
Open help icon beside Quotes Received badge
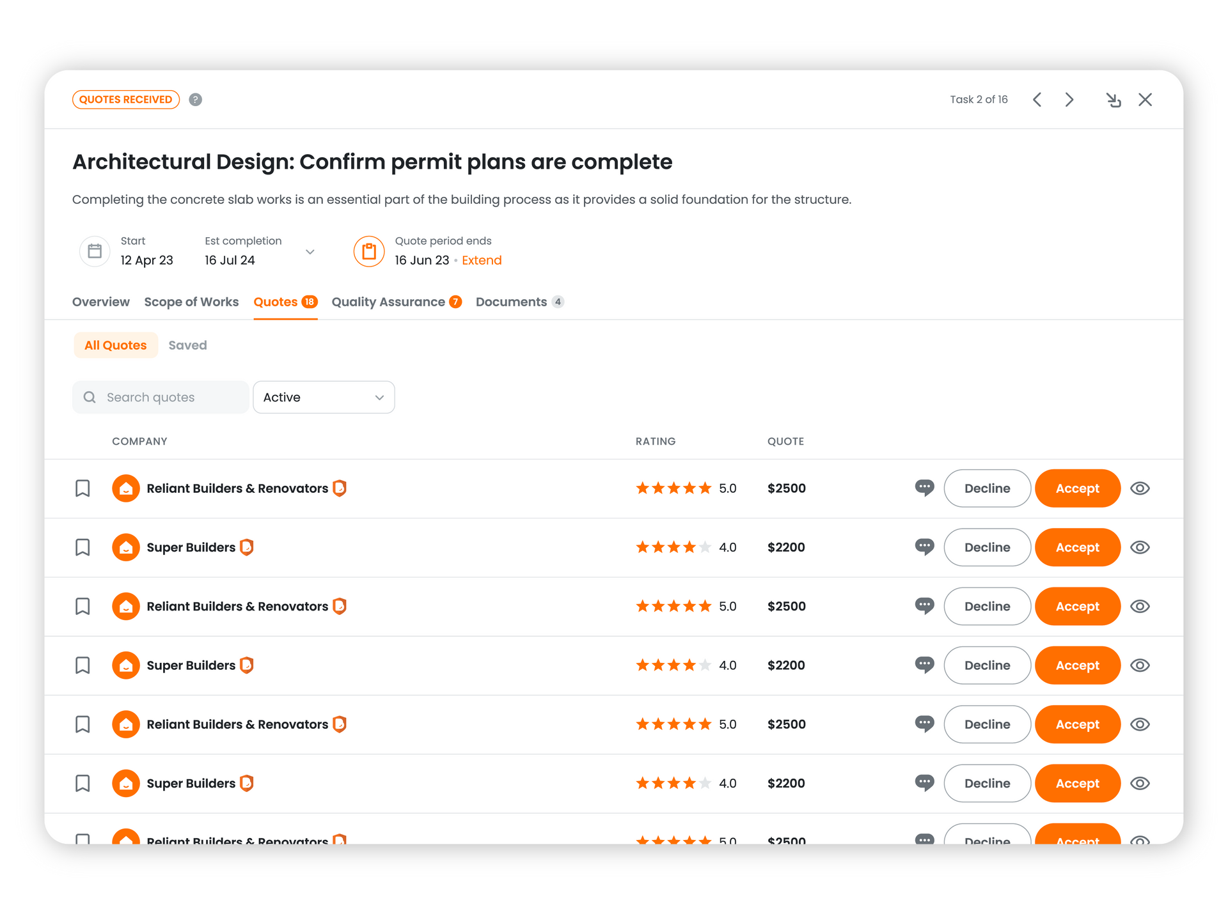coord(196,100)
